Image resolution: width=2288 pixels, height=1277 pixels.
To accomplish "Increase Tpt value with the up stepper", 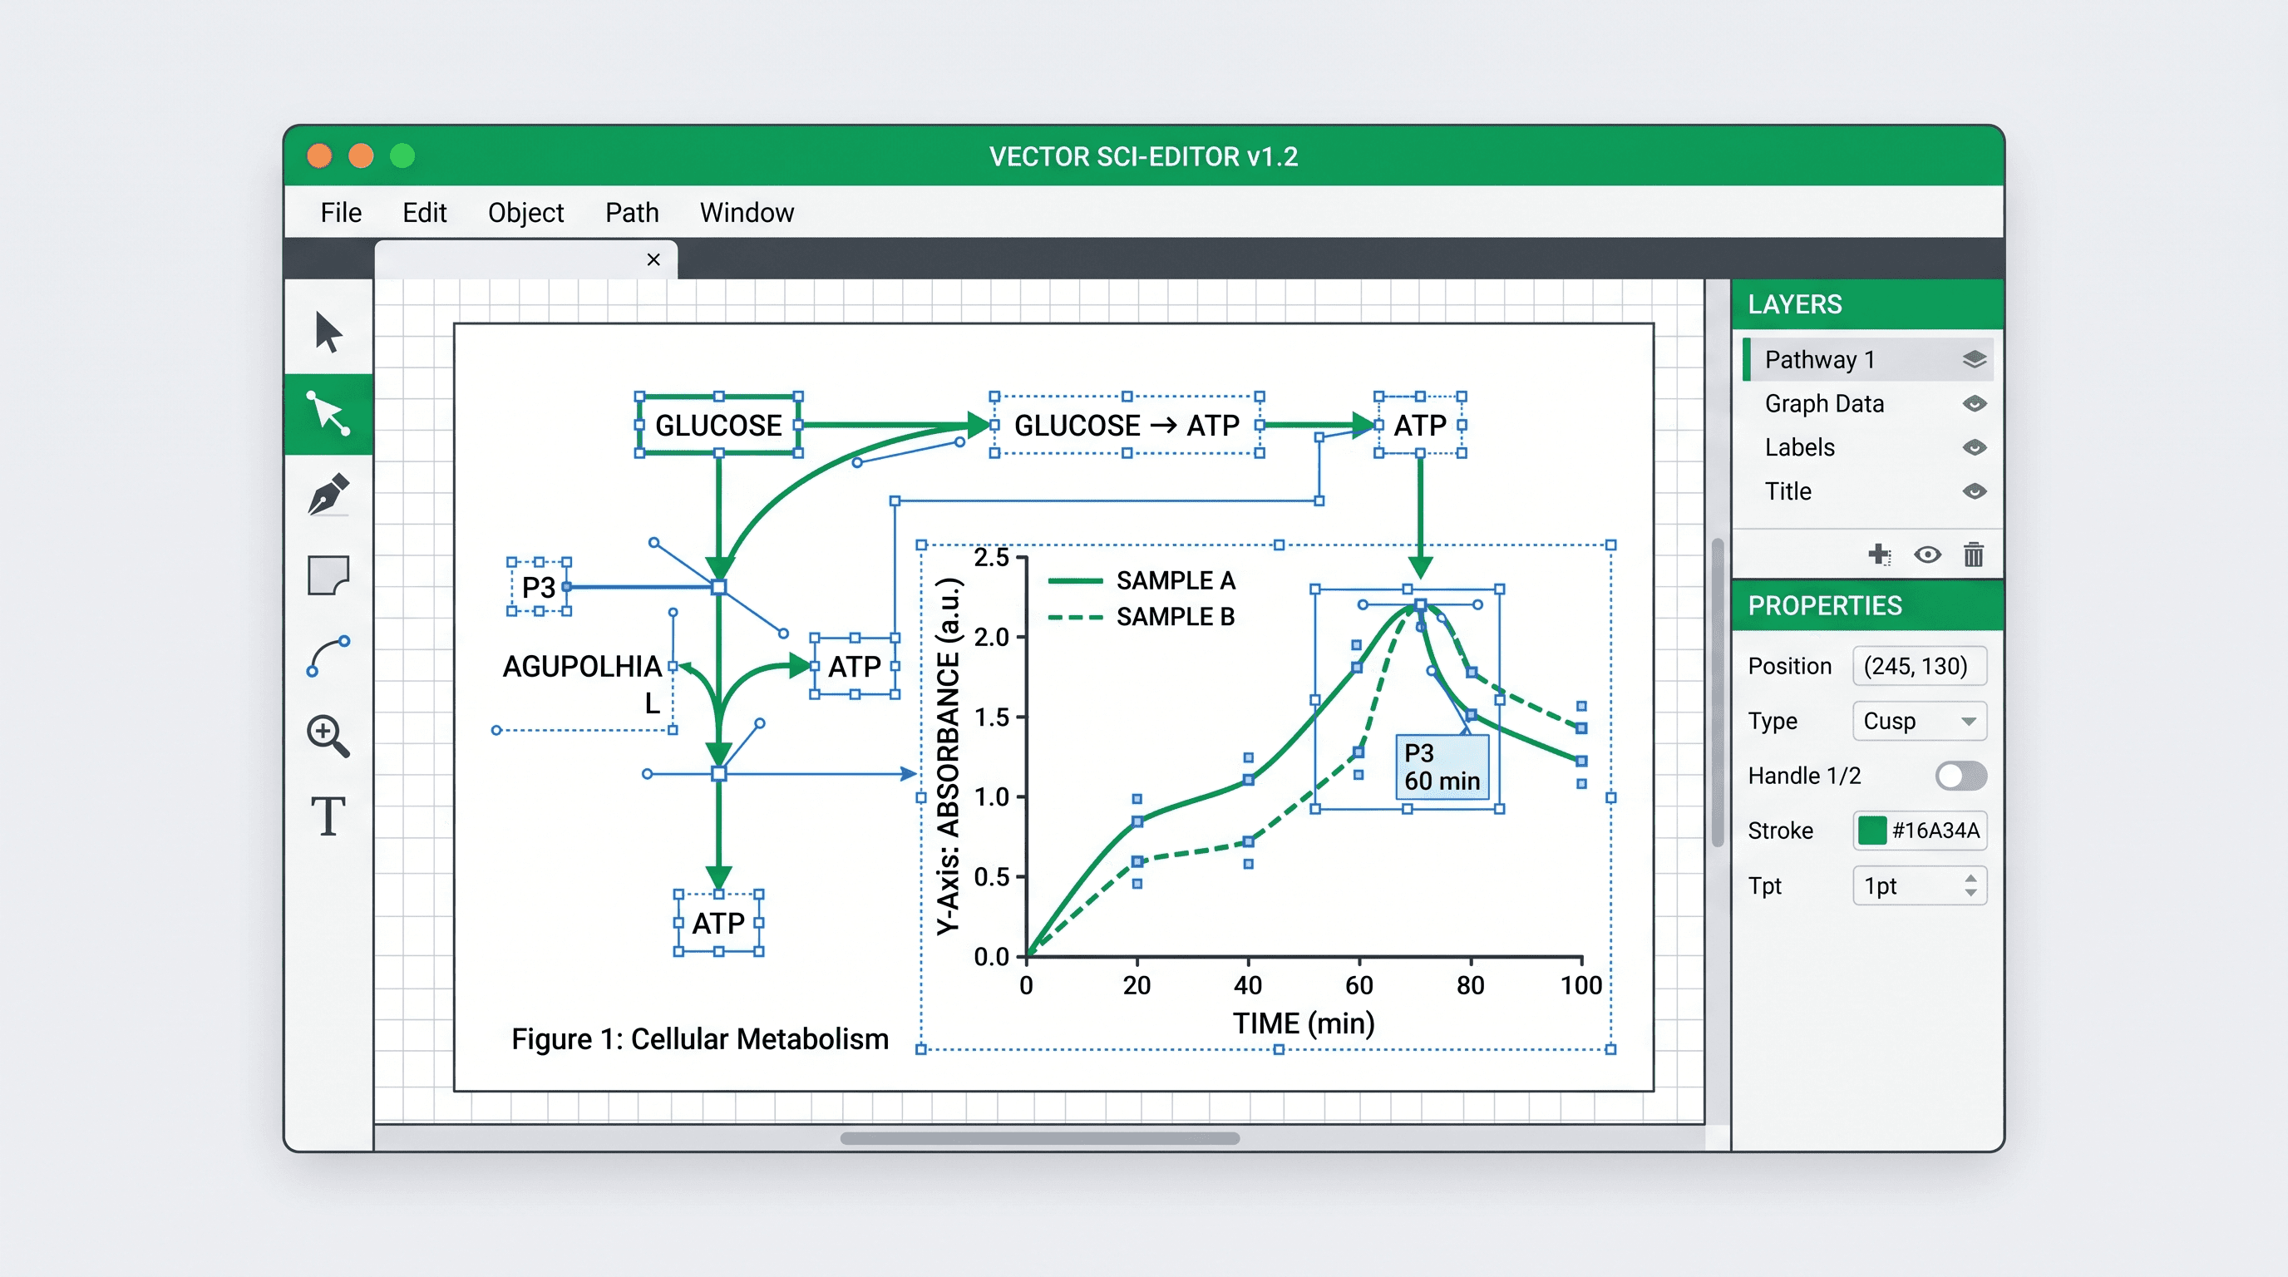I will coord(1971,878).
